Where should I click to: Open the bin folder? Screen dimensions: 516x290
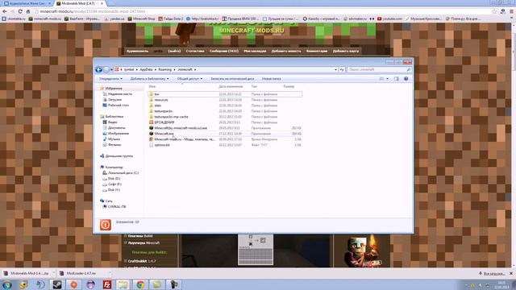click(x=156, y=94)
